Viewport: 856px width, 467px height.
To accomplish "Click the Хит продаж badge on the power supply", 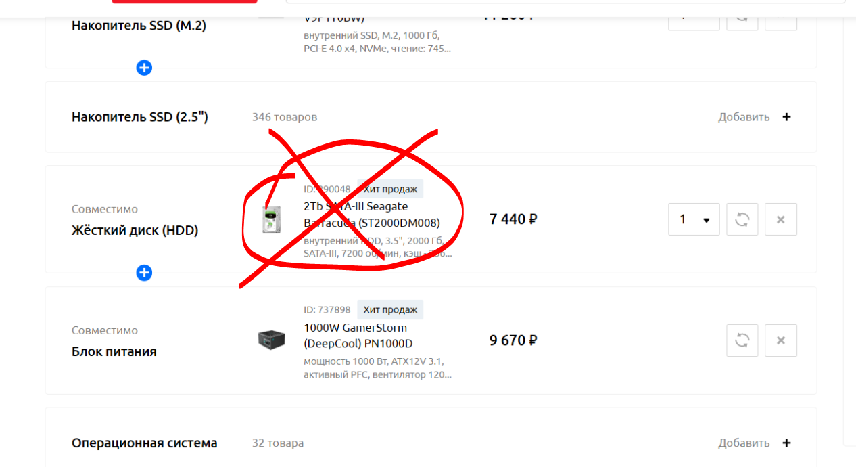I will pyautogui.click(x=390, y=310).
